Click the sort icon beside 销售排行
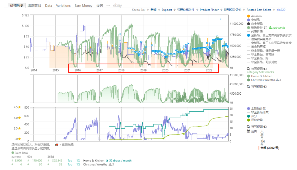 click(x=265, y=28)
